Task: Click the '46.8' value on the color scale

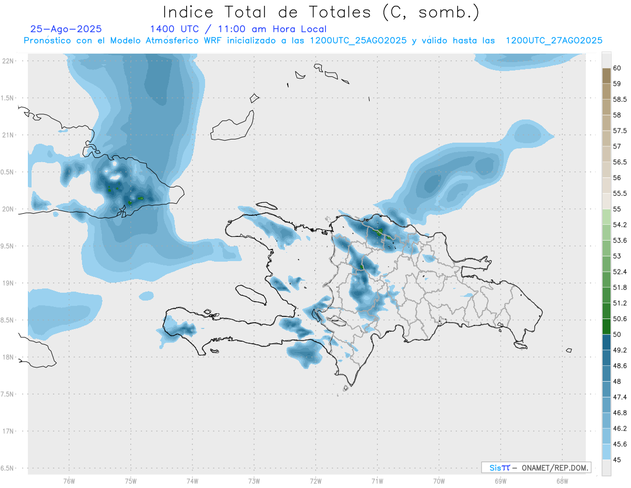Action: (620, 413)
